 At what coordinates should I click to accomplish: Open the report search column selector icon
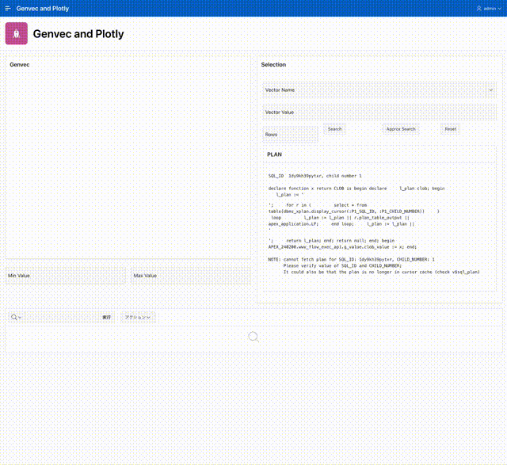coord(16,317)
